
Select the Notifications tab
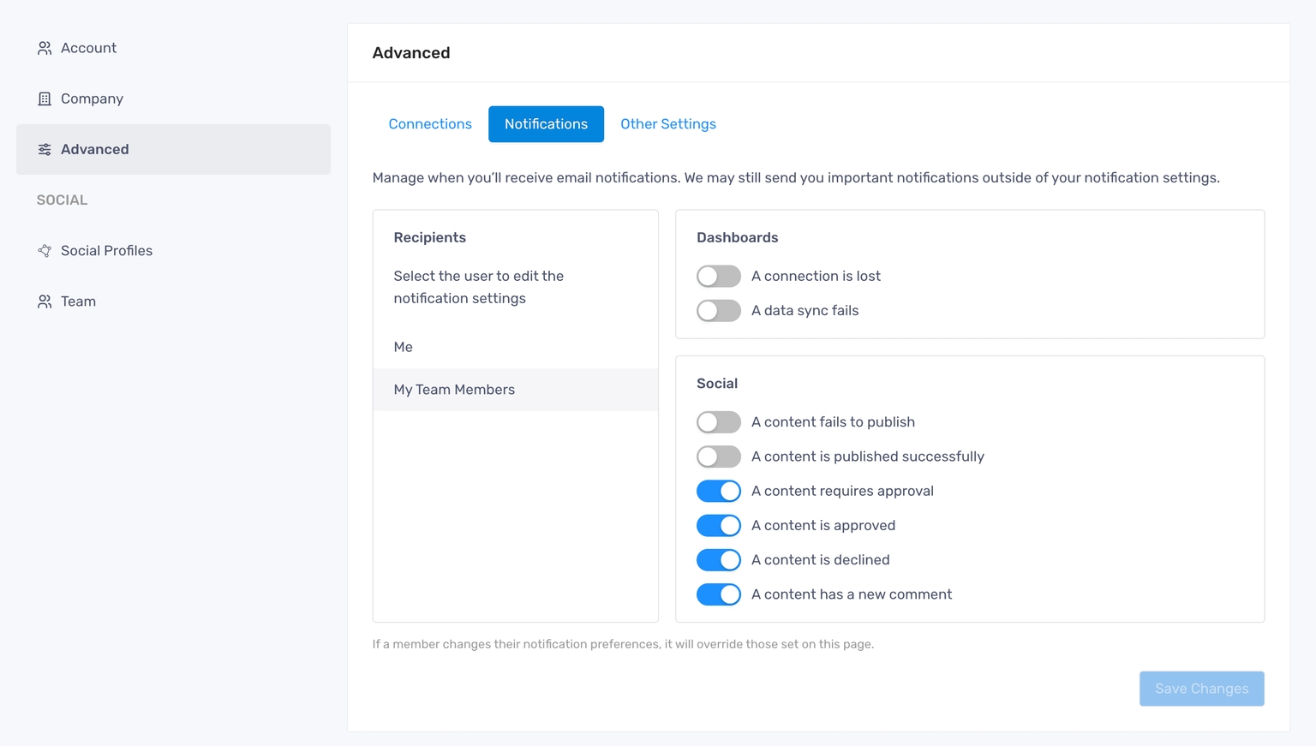pyautogui.click(x=546, y=124)
